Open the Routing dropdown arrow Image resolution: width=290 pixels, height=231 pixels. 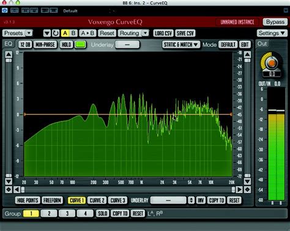145,33
